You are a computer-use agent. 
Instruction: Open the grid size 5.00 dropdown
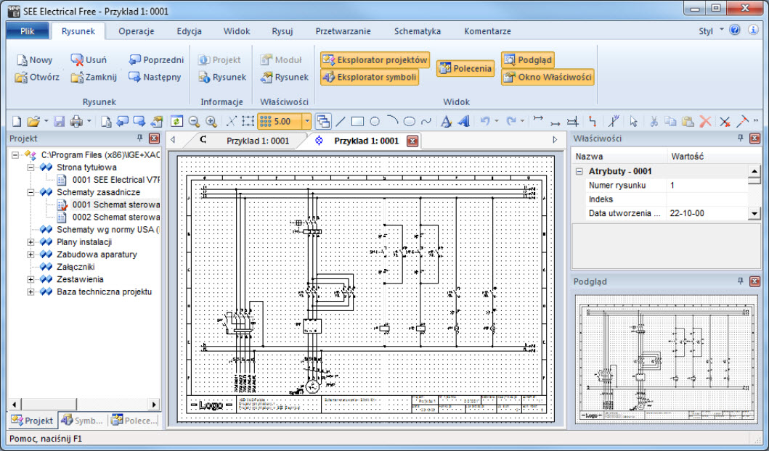tap(307, 122)
